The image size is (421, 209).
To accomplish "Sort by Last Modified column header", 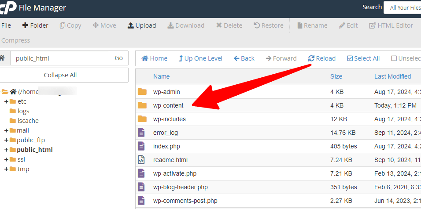I will coord(392,76).
